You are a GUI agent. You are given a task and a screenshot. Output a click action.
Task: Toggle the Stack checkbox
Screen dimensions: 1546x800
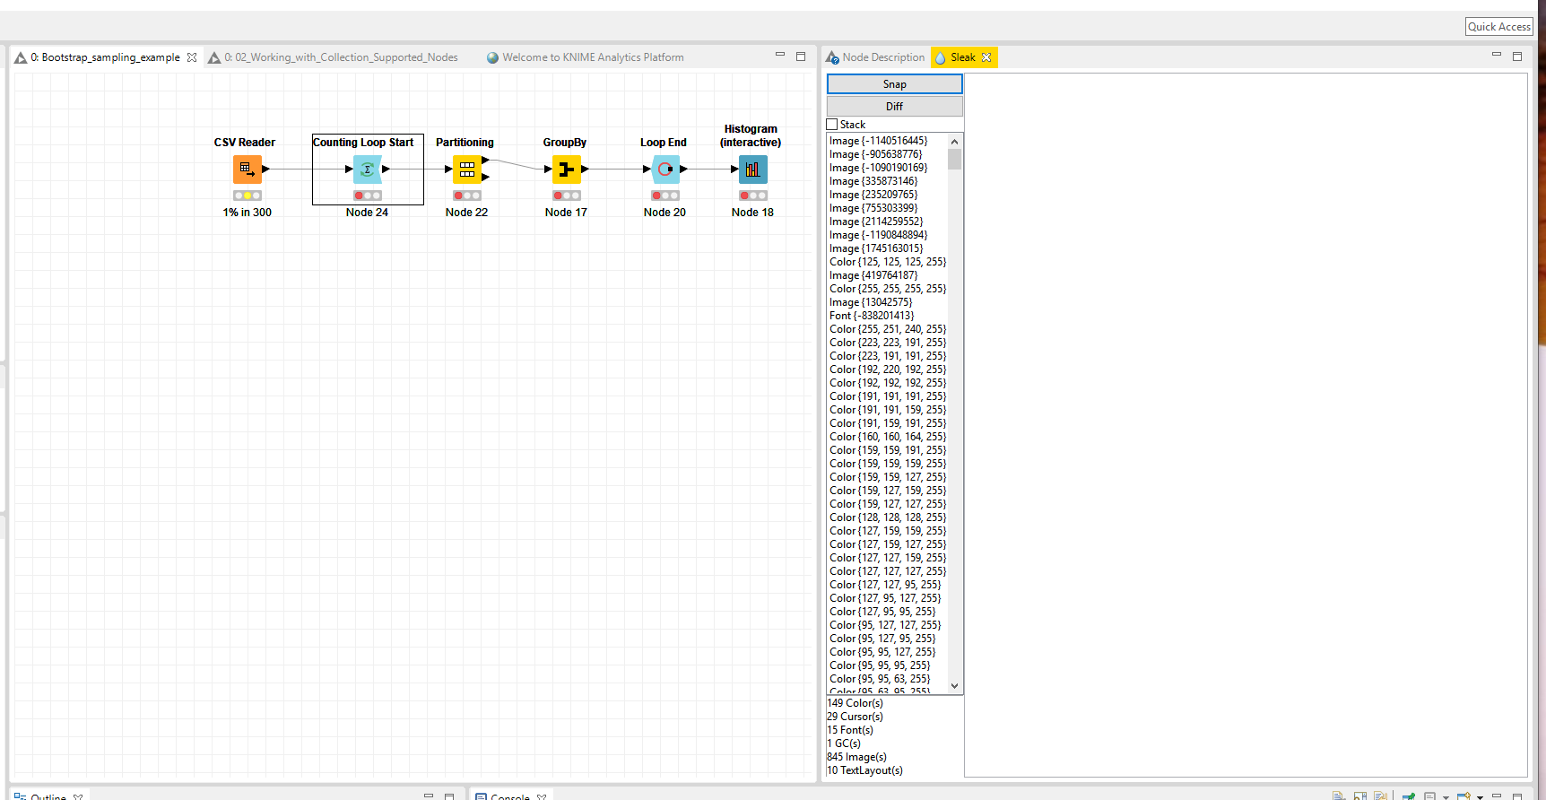(x=832, y=125)
